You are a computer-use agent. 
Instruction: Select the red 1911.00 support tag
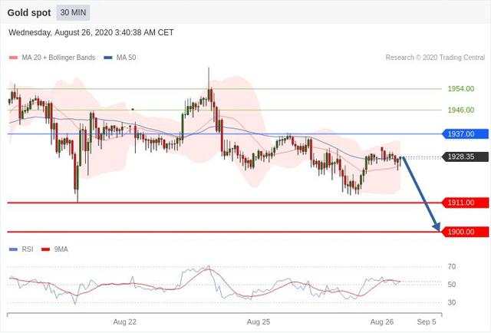(466, 203)
